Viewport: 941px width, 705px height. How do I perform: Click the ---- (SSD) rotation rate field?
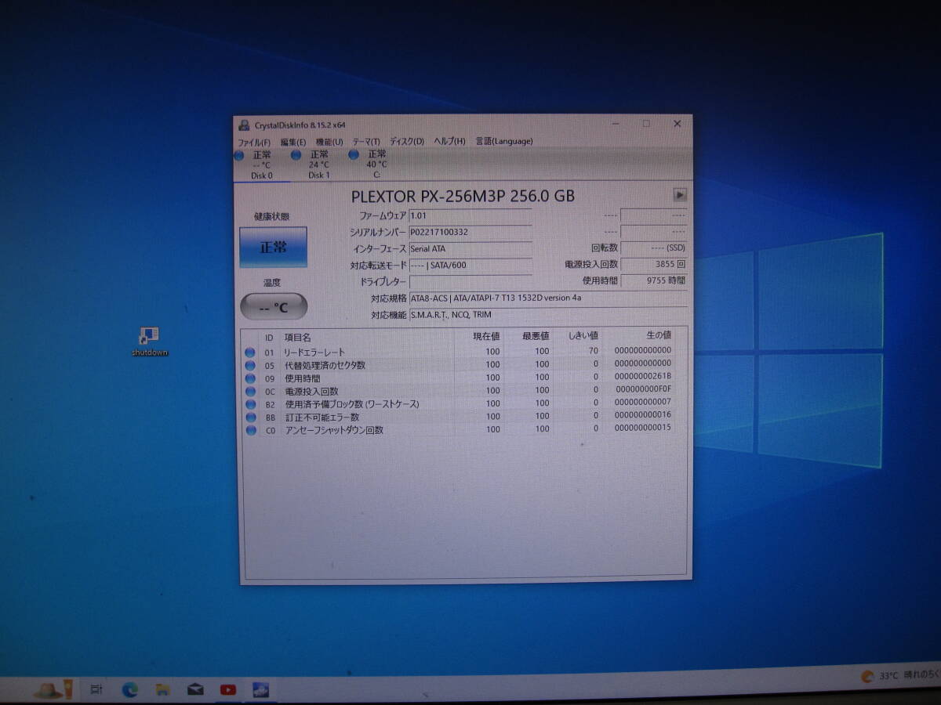654,248
